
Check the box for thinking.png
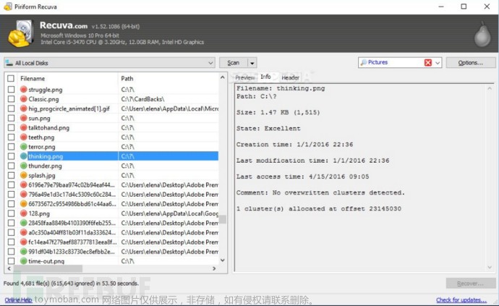click(x=11, y=156)
